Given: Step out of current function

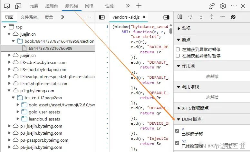Looking at the screenshot, I should 212,17.
